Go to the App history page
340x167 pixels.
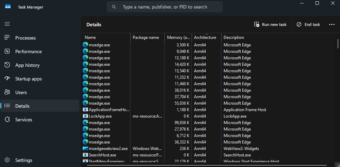pyautogui.click(x=40, y=65)
